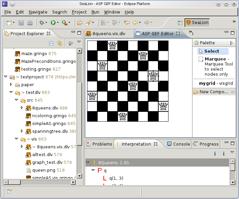Click the Save icon in the toolbar
Viewport: 239px width, 199px height.
tap(21, 23)
